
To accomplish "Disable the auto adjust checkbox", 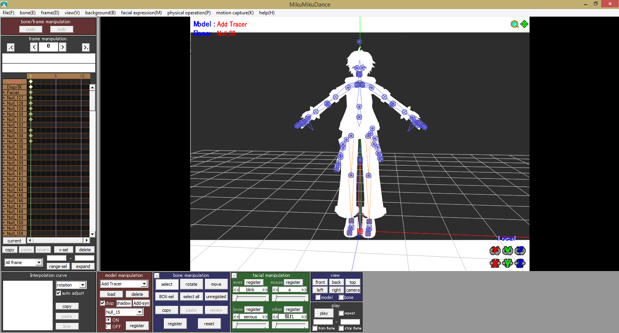I will coord(58,293).
